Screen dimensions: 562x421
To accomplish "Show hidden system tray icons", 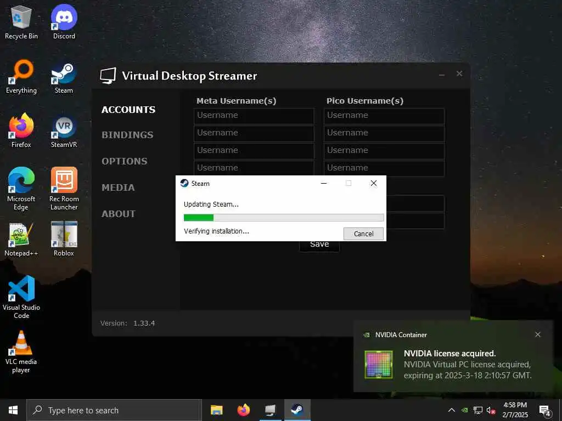I will click(x=452, y=410).
